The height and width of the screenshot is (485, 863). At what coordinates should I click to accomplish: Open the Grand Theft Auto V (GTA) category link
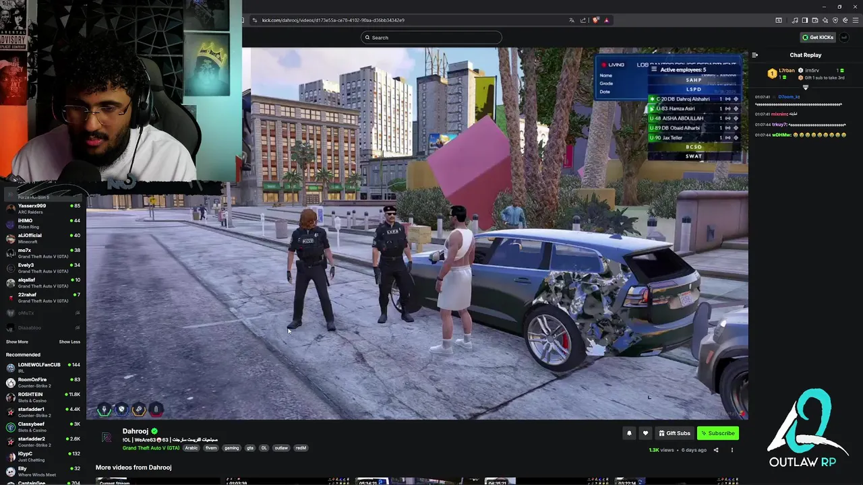click(151, 448)
